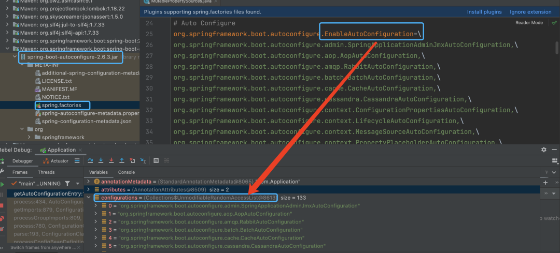
Task: Open NOTICE.txt file
Action: tap(55, 97)
